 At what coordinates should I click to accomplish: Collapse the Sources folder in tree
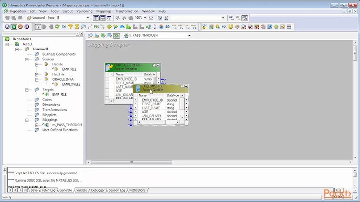(27, 59)
